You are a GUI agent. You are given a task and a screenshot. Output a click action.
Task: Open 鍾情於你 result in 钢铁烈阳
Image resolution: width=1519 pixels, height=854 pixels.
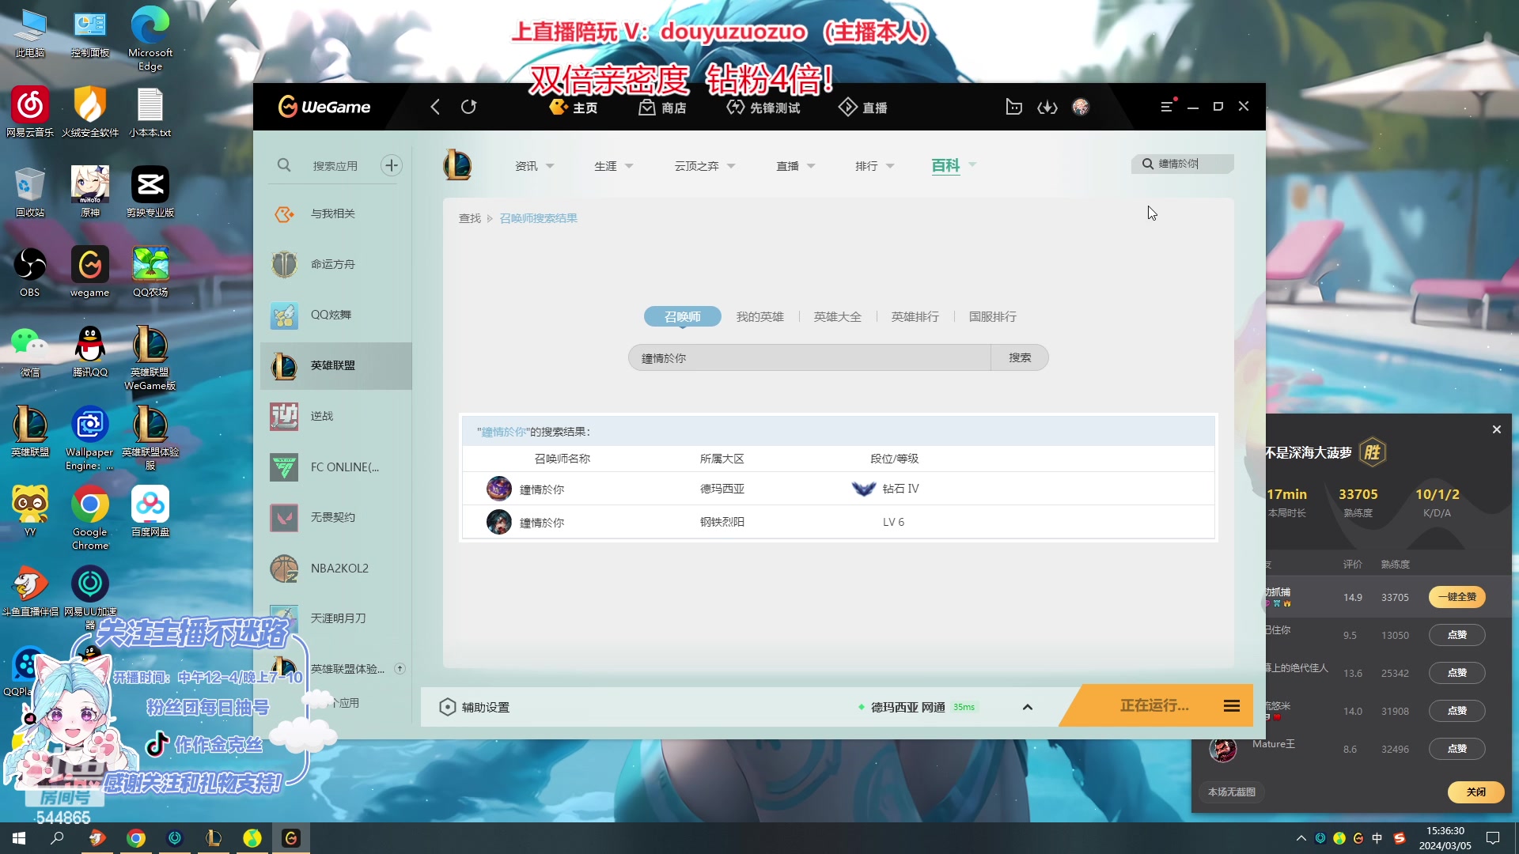pyautogui.click(x=839, y=522)
